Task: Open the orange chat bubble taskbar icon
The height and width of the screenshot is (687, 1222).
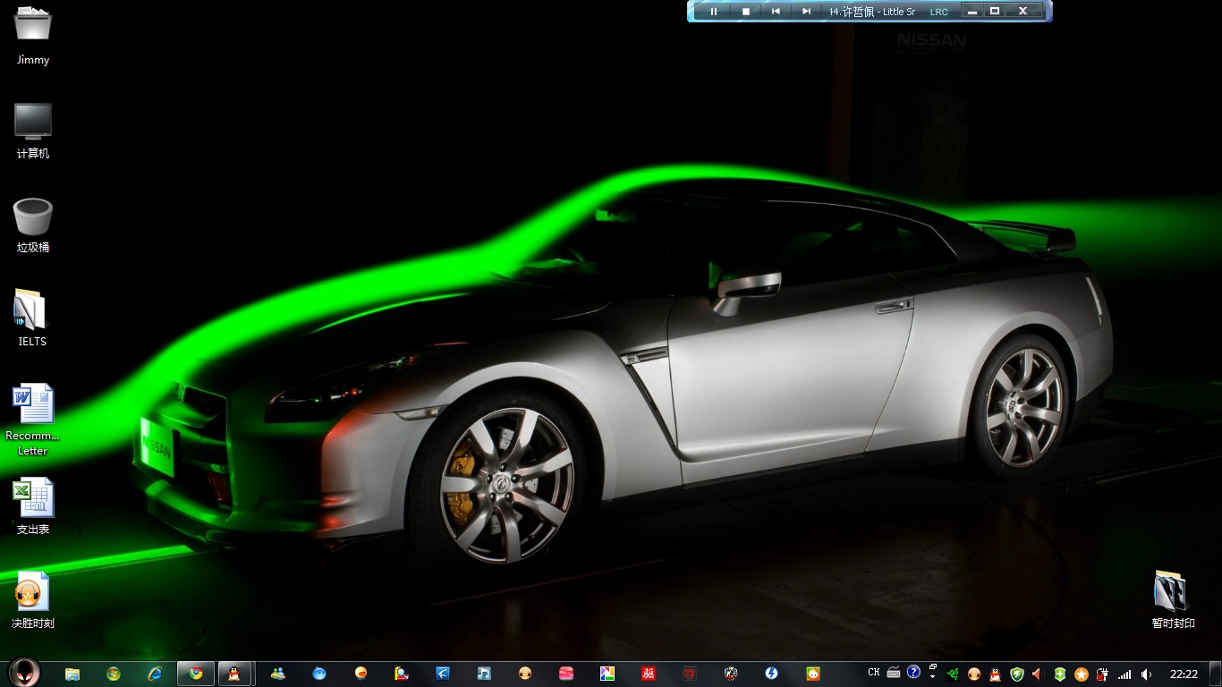Action: 361,674
